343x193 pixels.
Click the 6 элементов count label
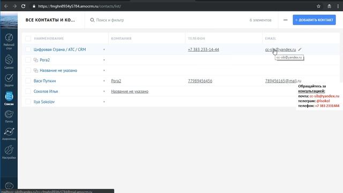tap(260, 20)
